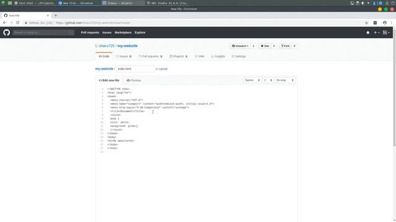Click the watchers count 1
The height and width of the screenshot is (222, 396).
tap(253, 46)
